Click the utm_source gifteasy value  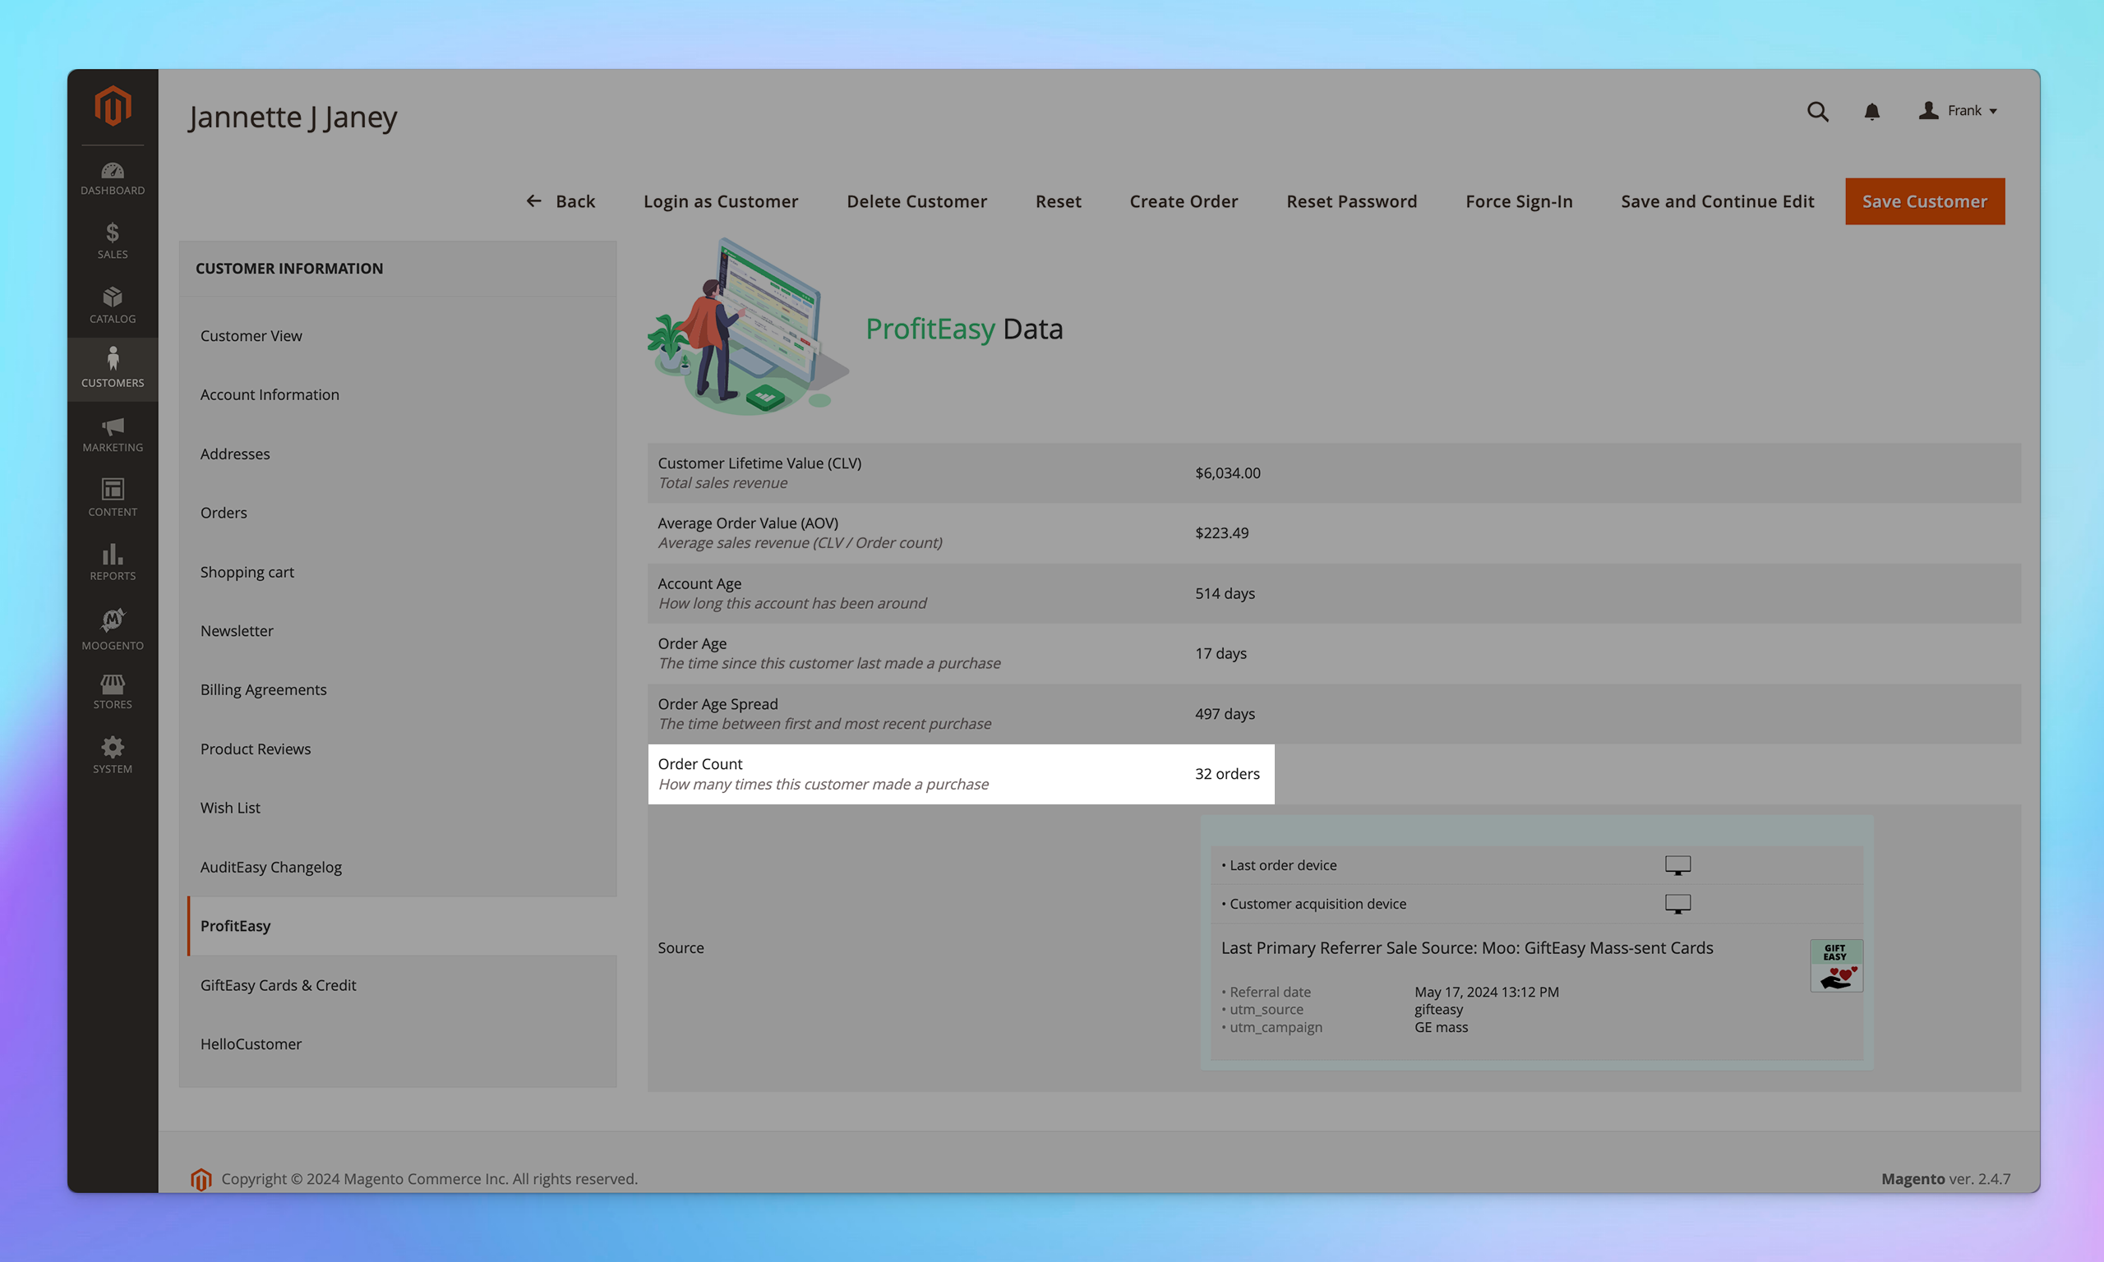(x=1439, y=1010)
